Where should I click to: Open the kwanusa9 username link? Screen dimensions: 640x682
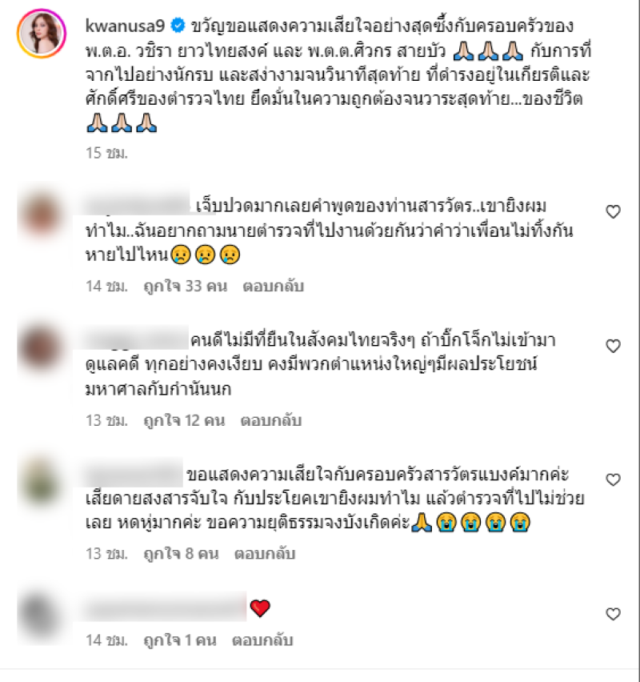pos(126,26)
